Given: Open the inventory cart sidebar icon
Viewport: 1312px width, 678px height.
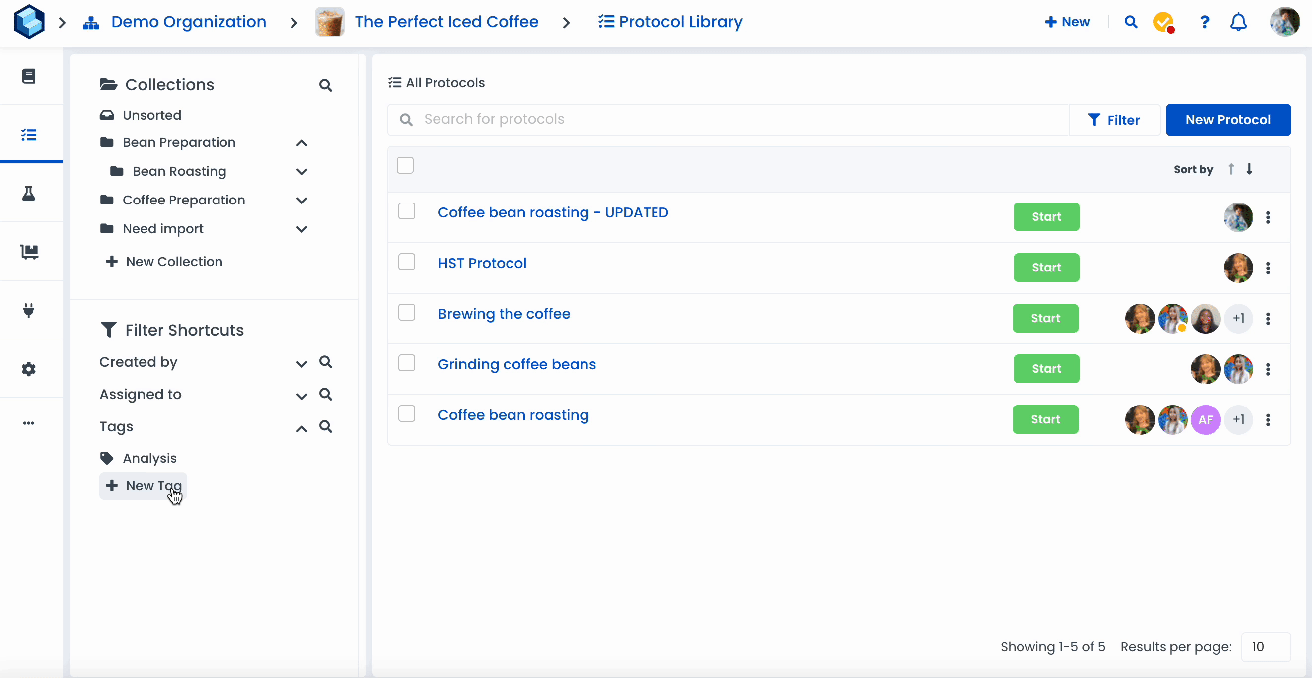Looking at the screenshot, I should 28,252.
